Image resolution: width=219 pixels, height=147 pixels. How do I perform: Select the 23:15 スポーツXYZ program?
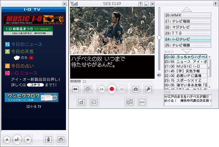(x=186, y=80)
